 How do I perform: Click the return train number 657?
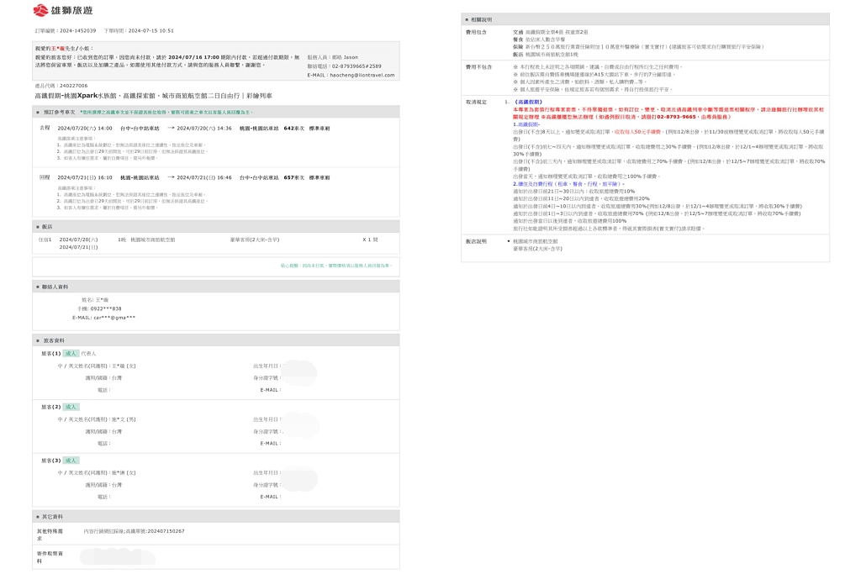coord(288,178)
